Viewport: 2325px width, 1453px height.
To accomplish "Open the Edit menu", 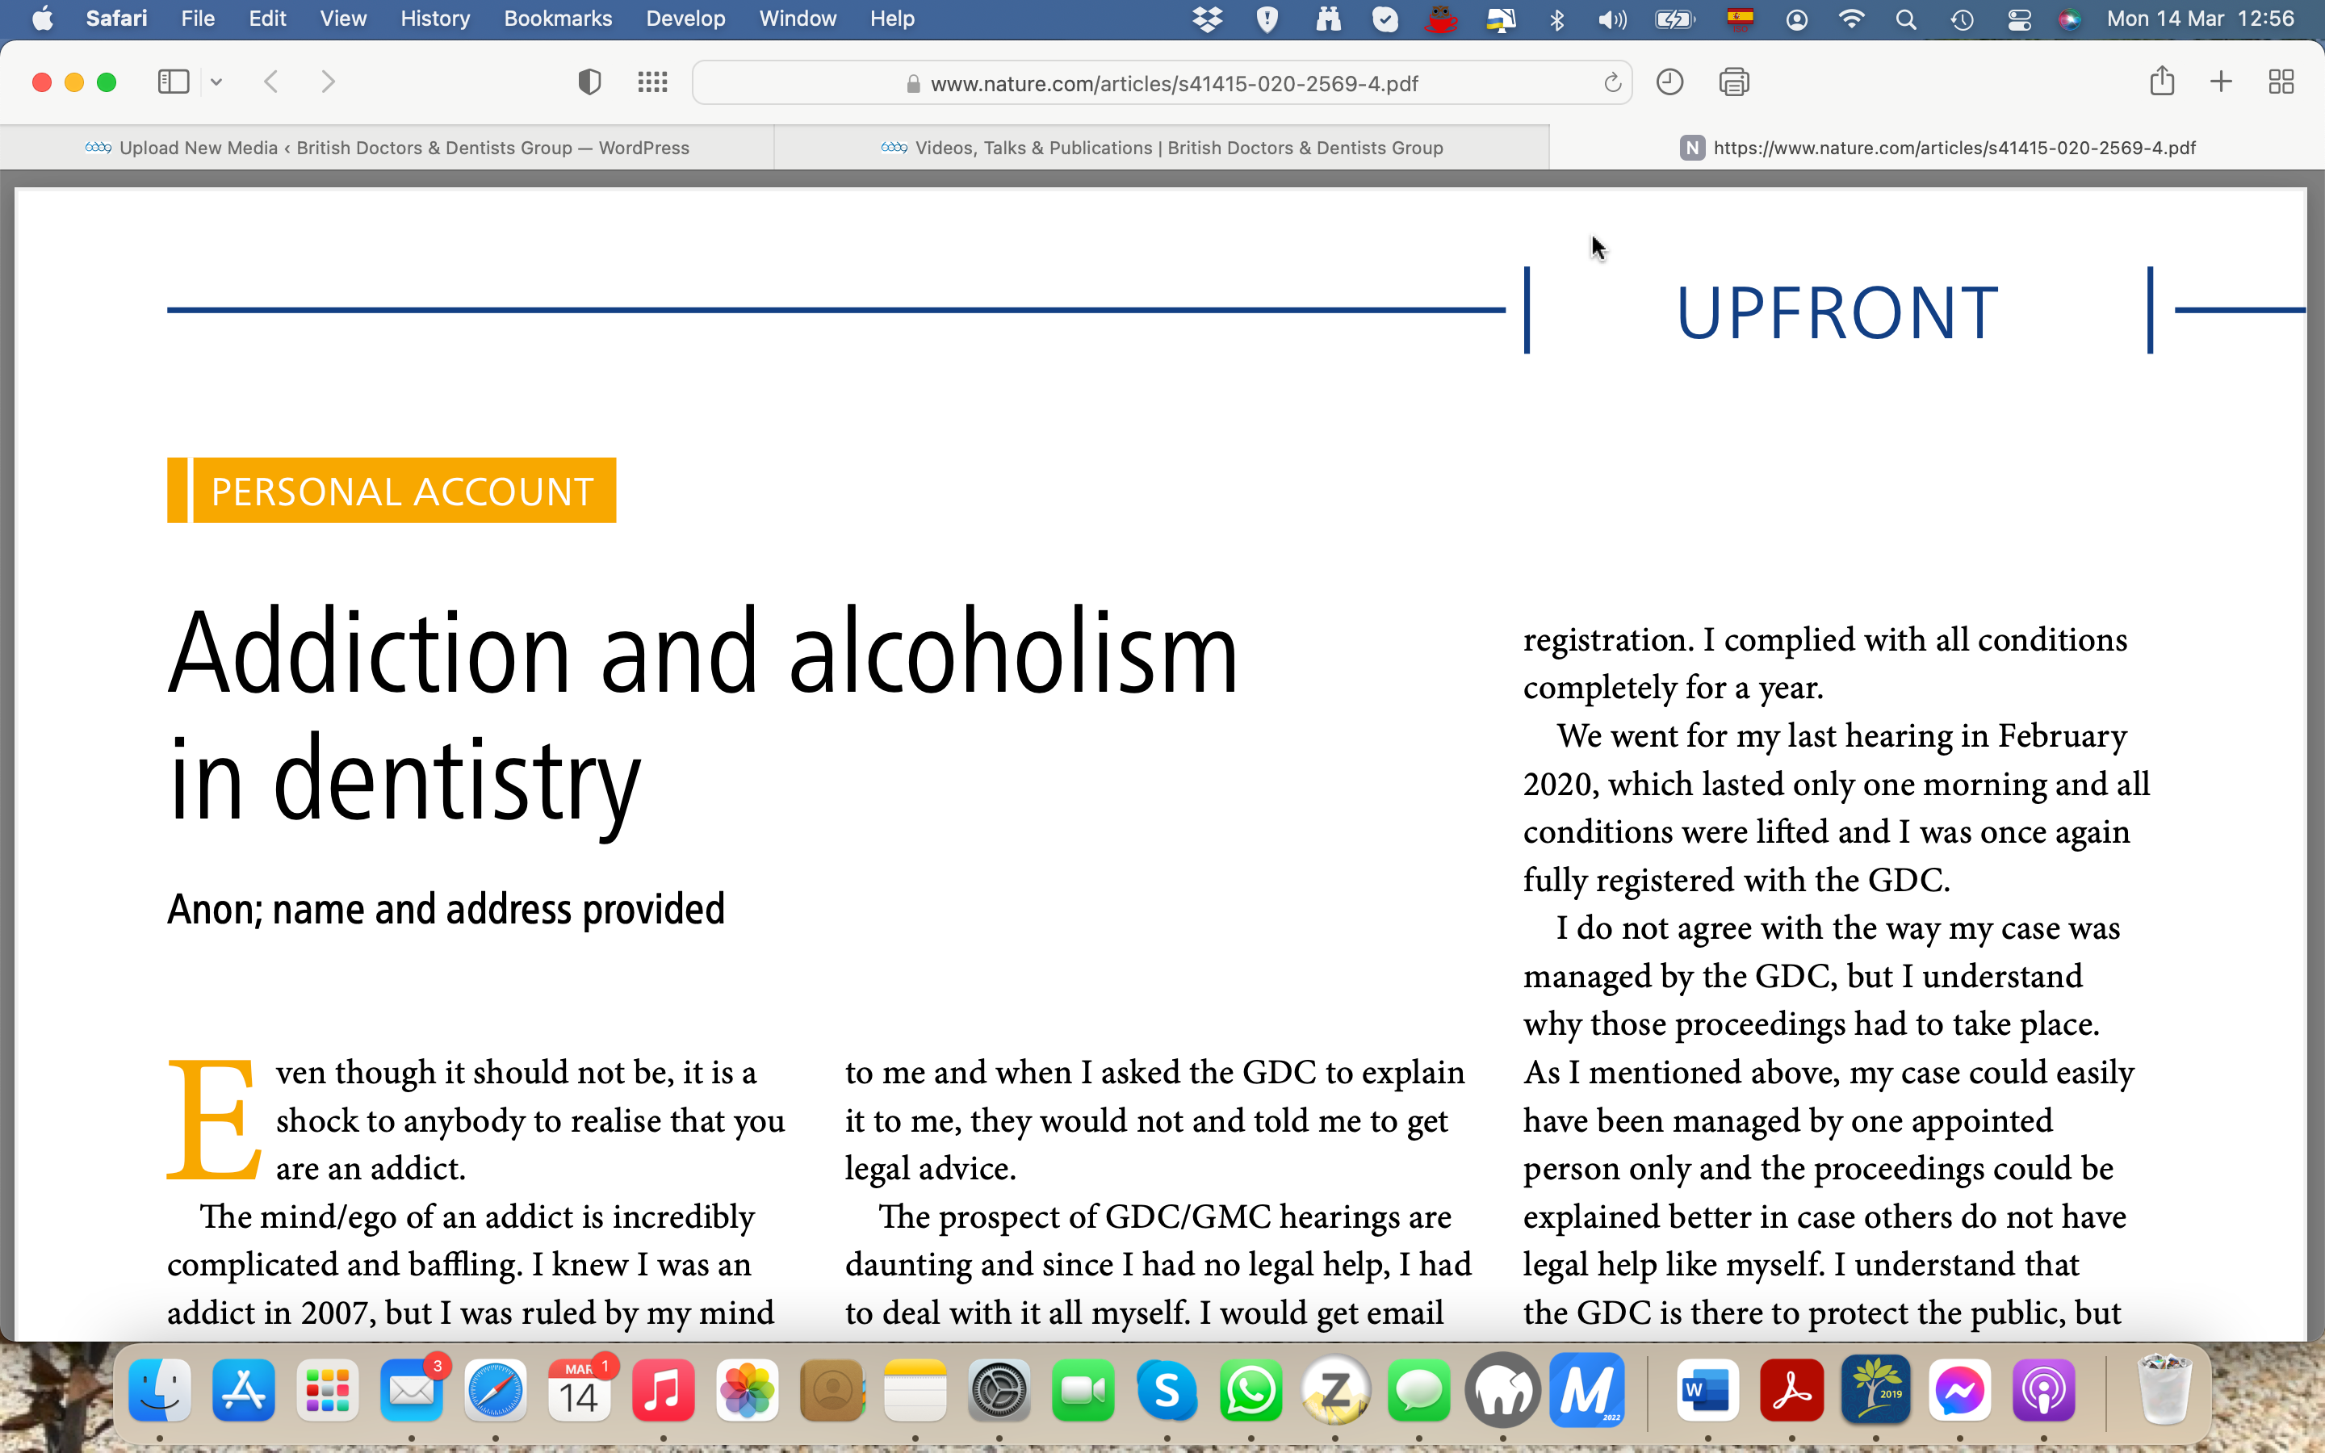I will pyautogui.click(x=267, y=19).
